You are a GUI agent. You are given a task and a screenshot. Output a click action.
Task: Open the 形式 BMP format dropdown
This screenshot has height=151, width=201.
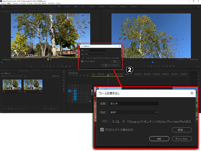point(134,112)
